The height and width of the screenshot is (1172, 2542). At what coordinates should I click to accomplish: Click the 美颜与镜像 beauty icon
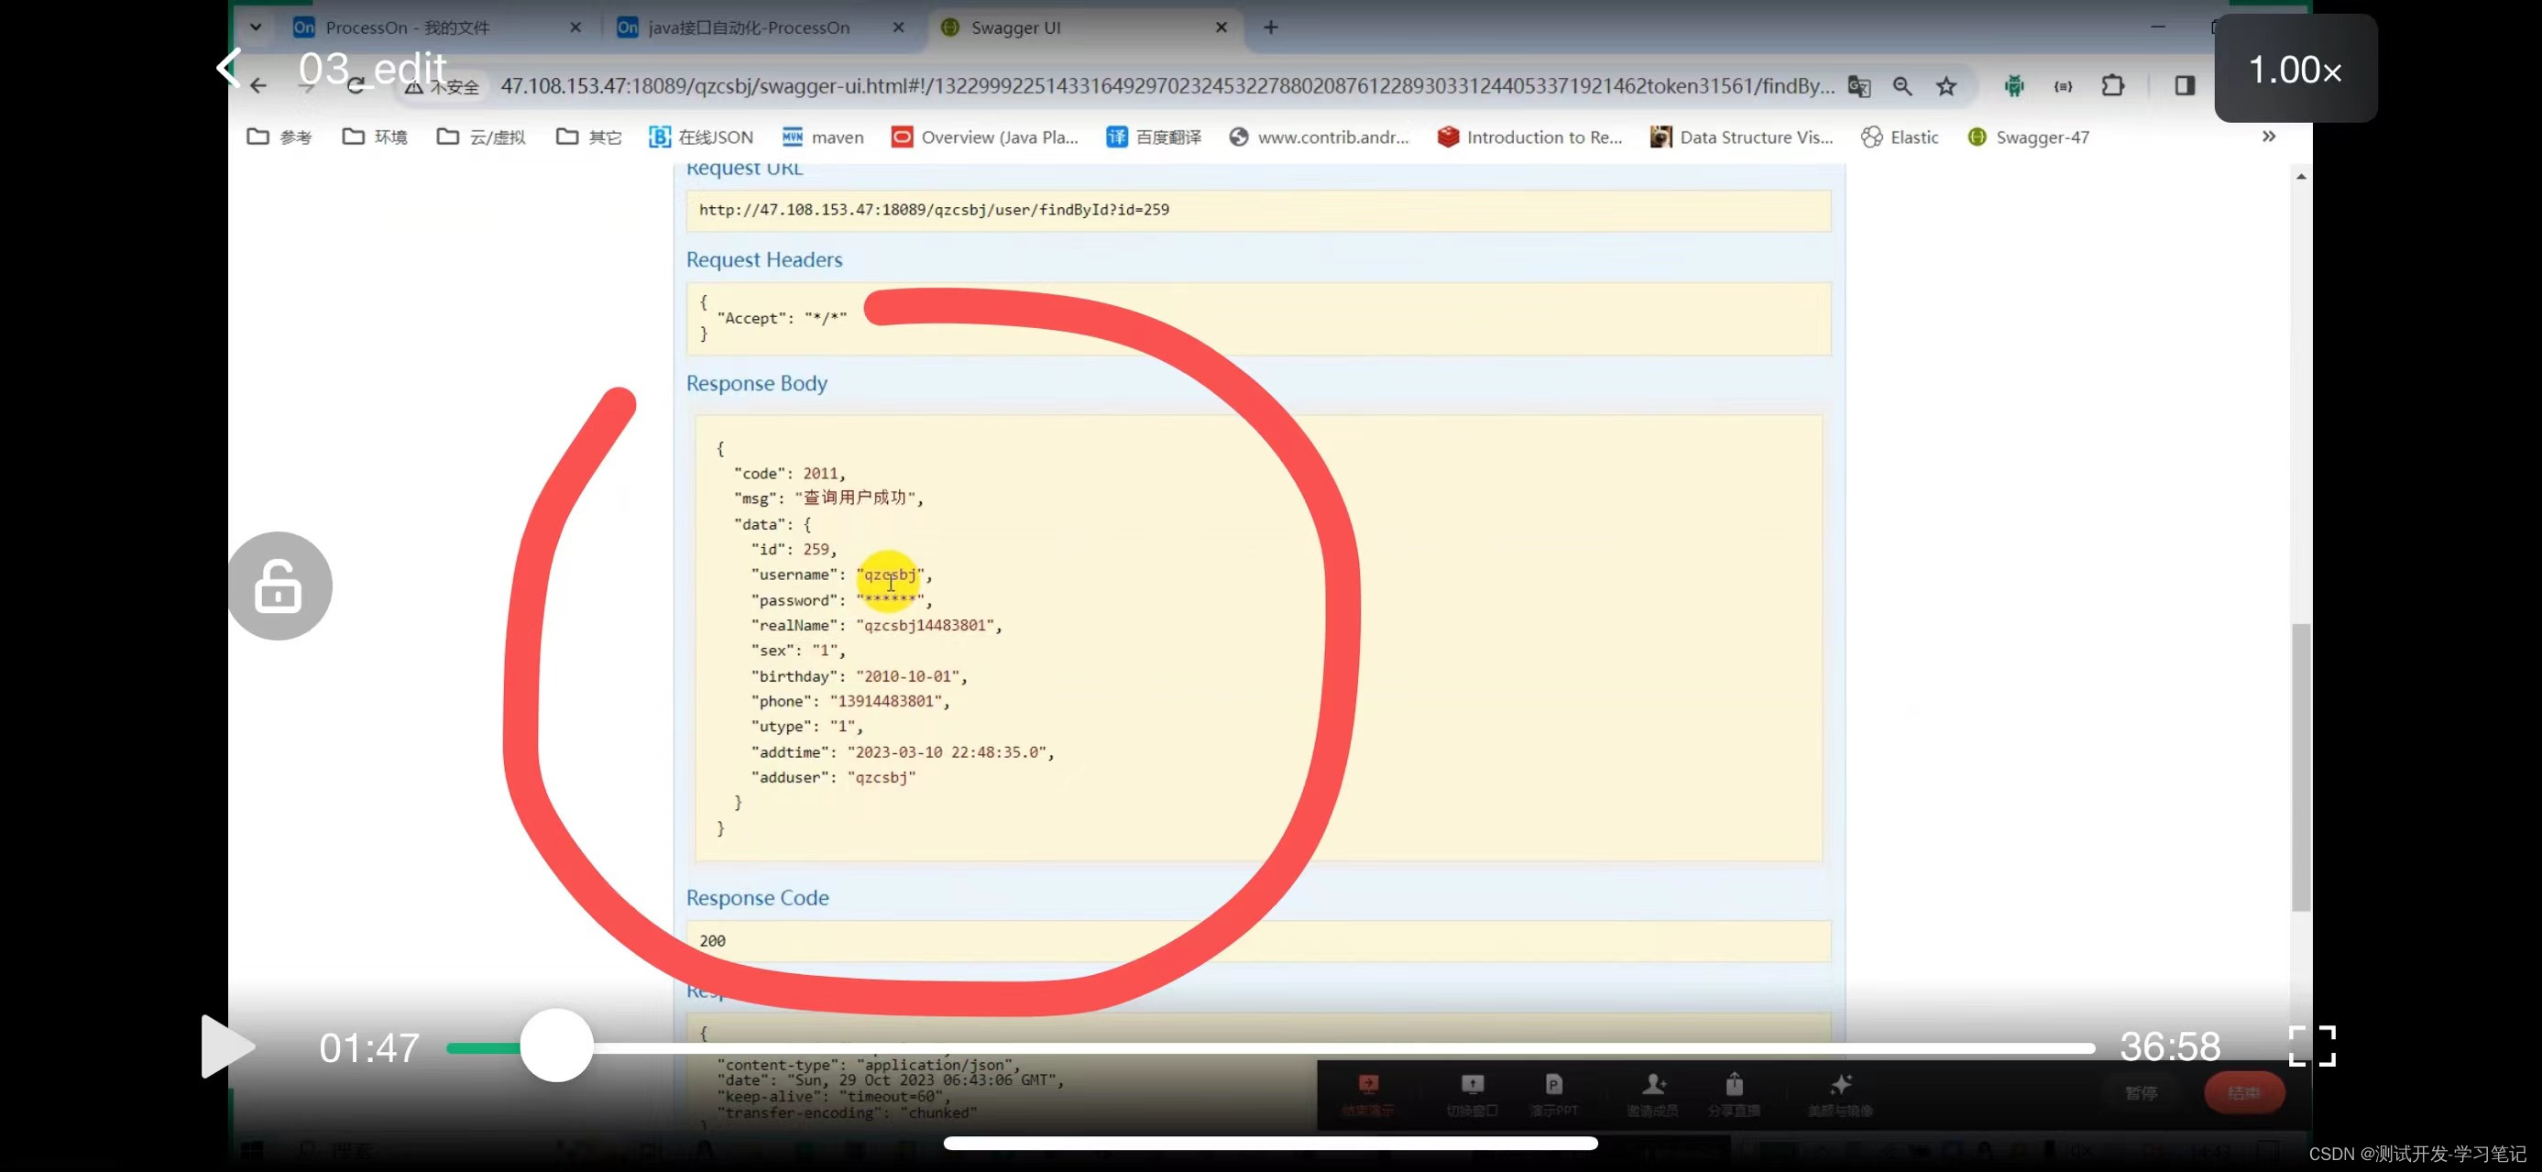tap(1840, 1094)
